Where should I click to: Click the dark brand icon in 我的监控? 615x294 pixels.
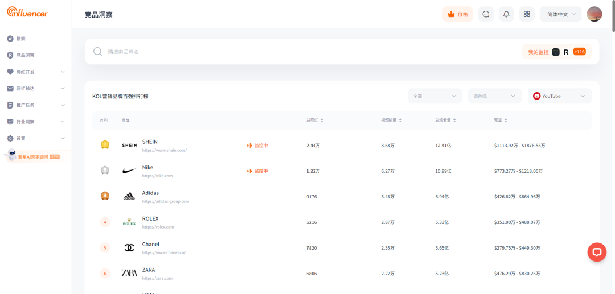click(555, 52)
